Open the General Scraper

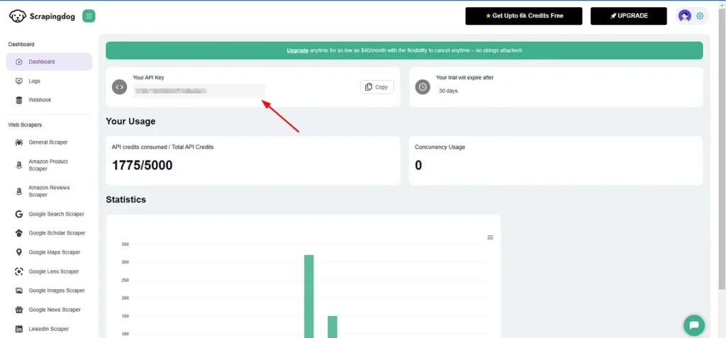(x=48, y=142)
